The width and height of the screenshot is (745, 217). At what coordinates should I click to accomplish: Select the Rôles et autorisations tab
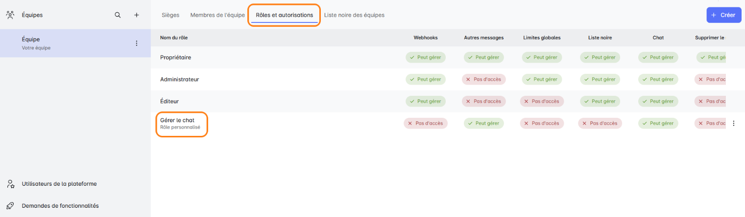(x=284, y=15)
